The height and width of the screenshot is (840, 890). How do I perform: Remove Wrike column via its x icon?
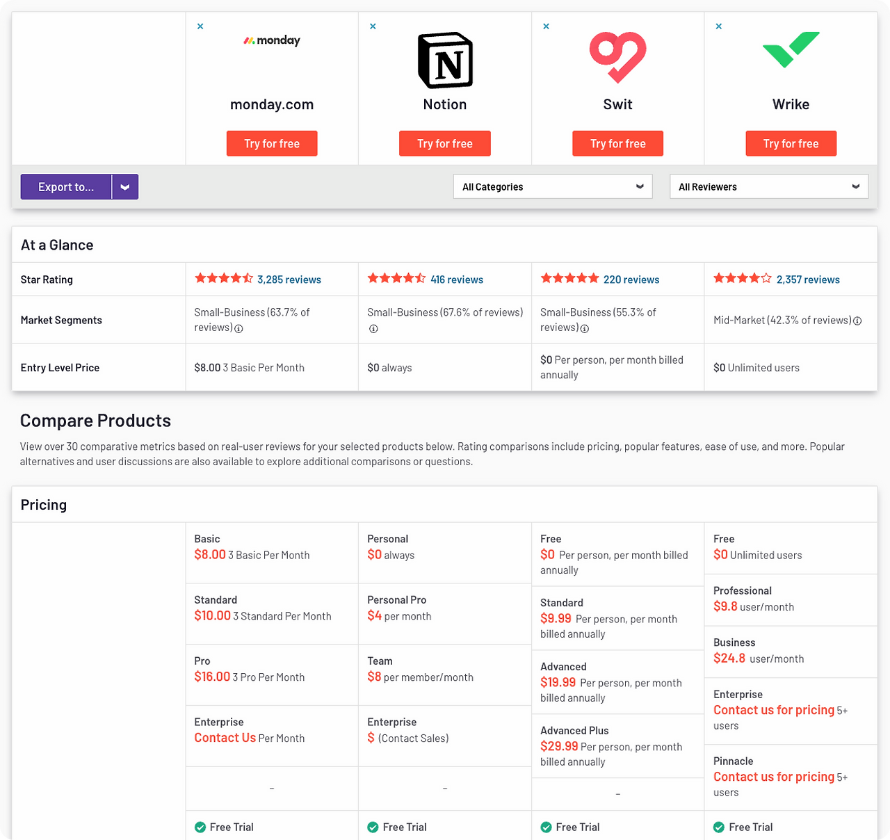pyautogui.click(x=719, y=26)
